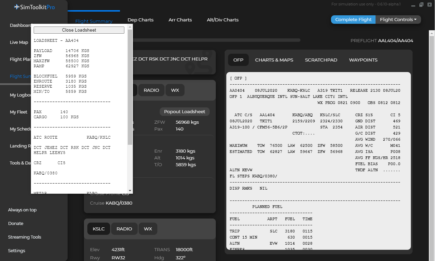
Task: Click the Hdg value 322°
Action: [x=180, y=258]
